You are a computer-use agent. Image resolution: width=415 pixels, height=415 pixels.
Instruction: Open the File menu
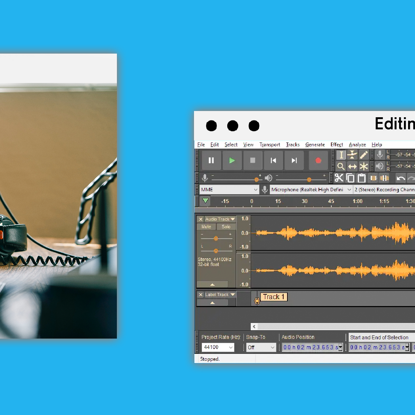tap(201, 145)
